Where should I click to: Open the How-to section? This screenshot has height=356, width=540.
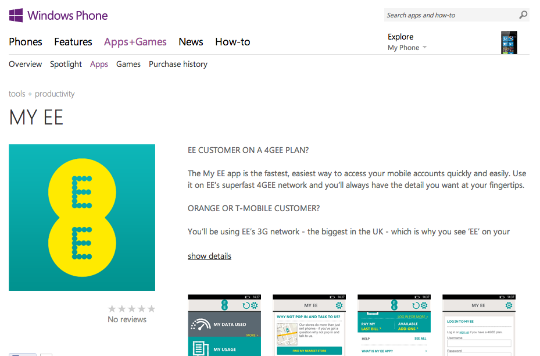[233, 42]
